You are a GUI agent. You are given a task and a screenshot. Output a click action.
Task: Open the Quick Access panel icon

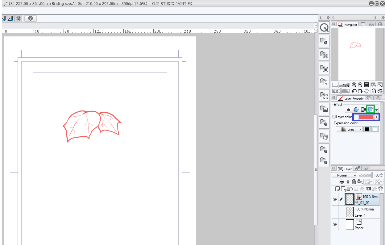pyautogui.click(x=324, y=28)
